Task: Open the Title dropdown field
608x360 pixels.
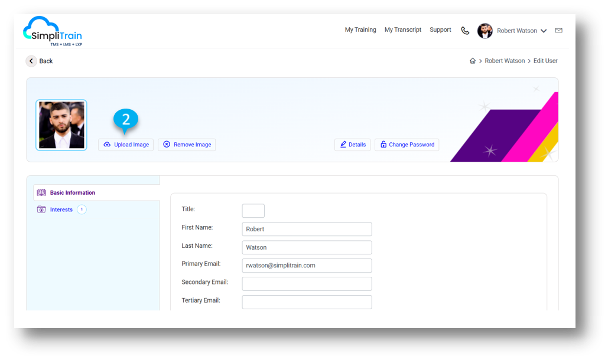Action: click(253, 211)
